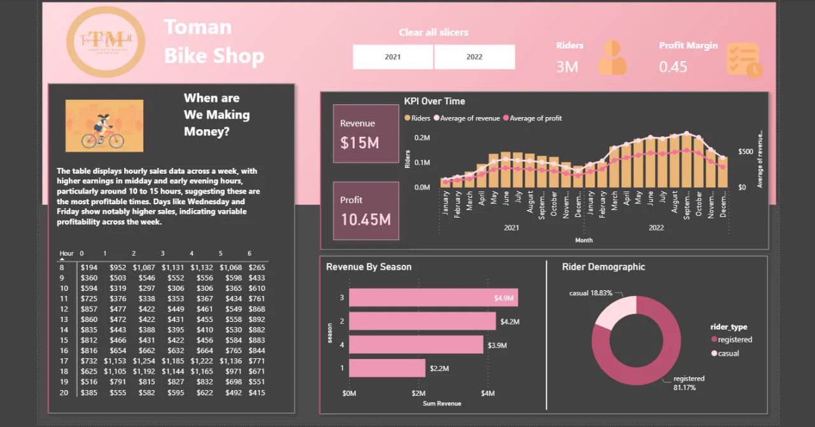Select the season 4 revenue bar
Image resolution: width=815 pixels, height=427 pixels.
416,345
